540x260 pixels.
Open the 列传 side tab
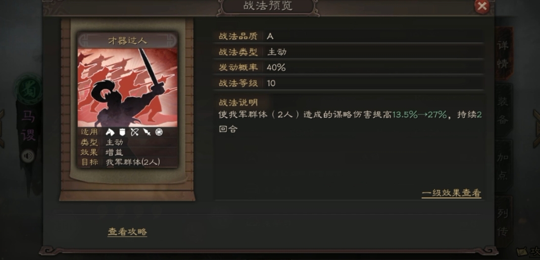click(503, 222)
